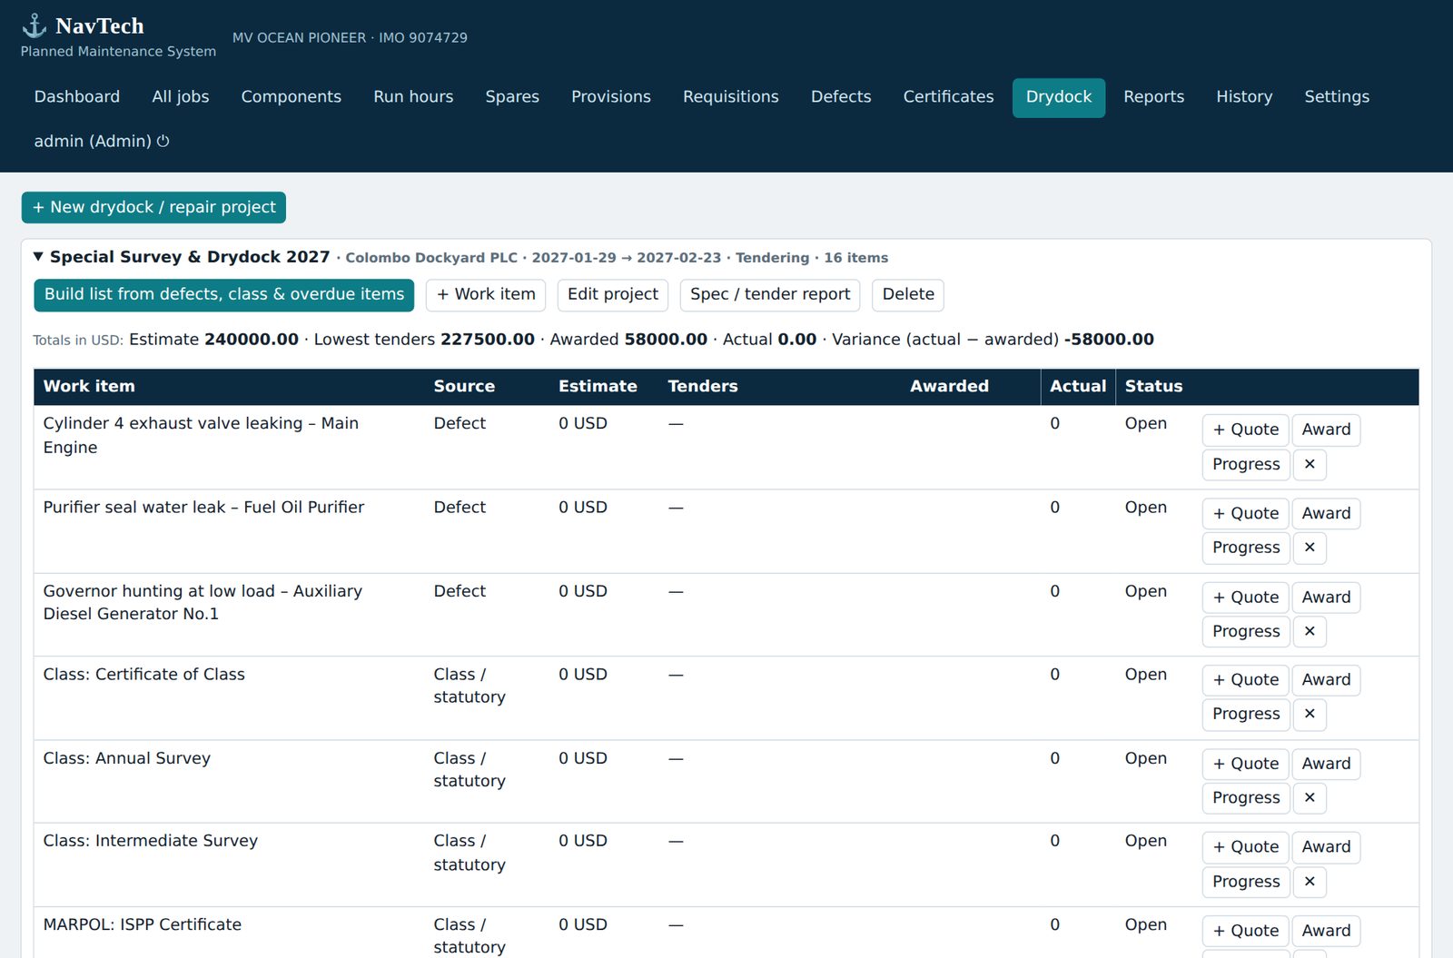Open the Run hours section
This screenshot has width=1453, height=958.
[413, 97]
